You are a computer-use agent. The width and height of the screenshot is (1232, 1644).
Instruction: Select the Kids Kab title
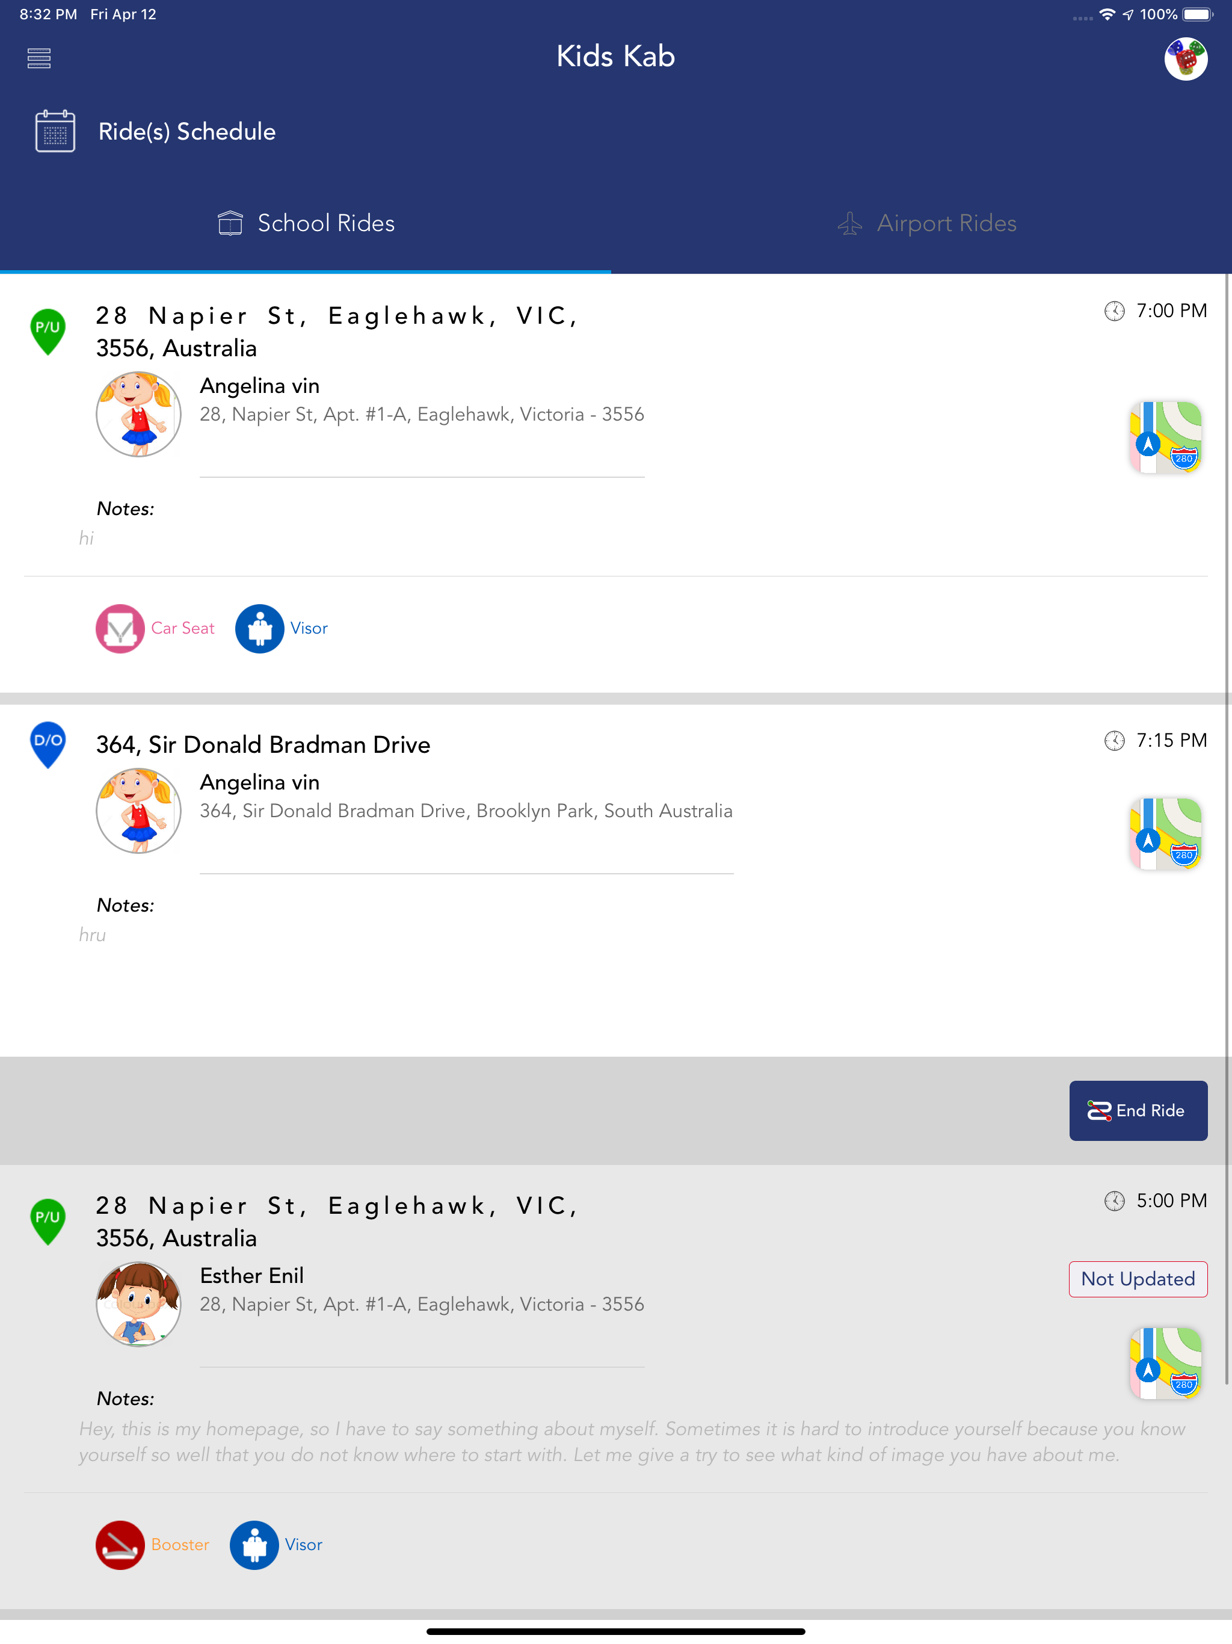click(615, 57)
